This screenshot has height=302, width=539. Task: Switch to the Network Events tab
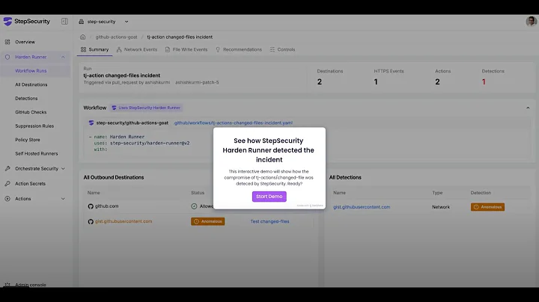click(x=137, y=49)
